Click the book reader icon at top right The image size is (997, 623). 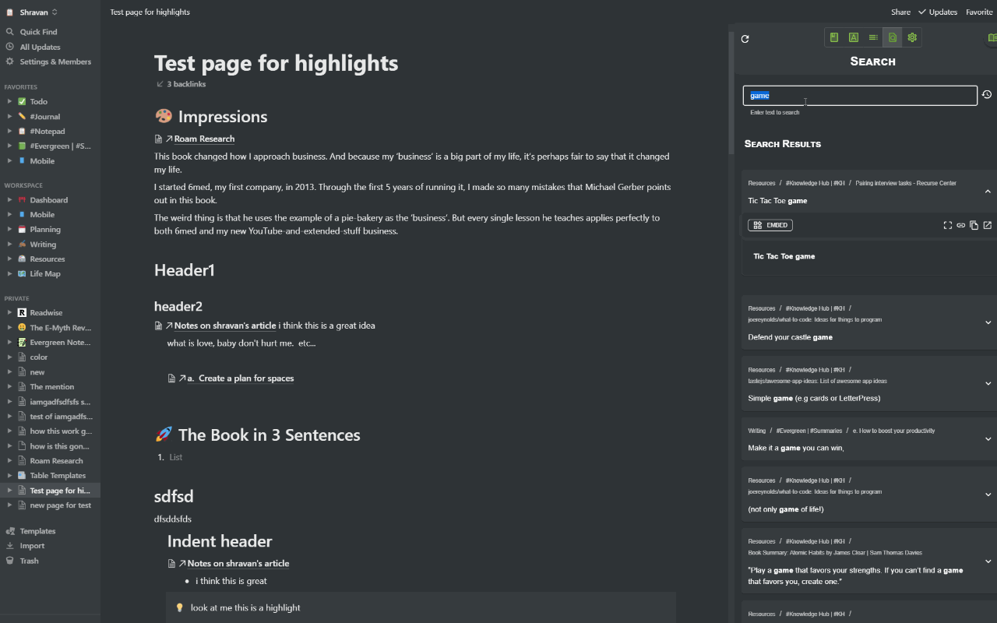pyautogui.click(x=992, y=37)
